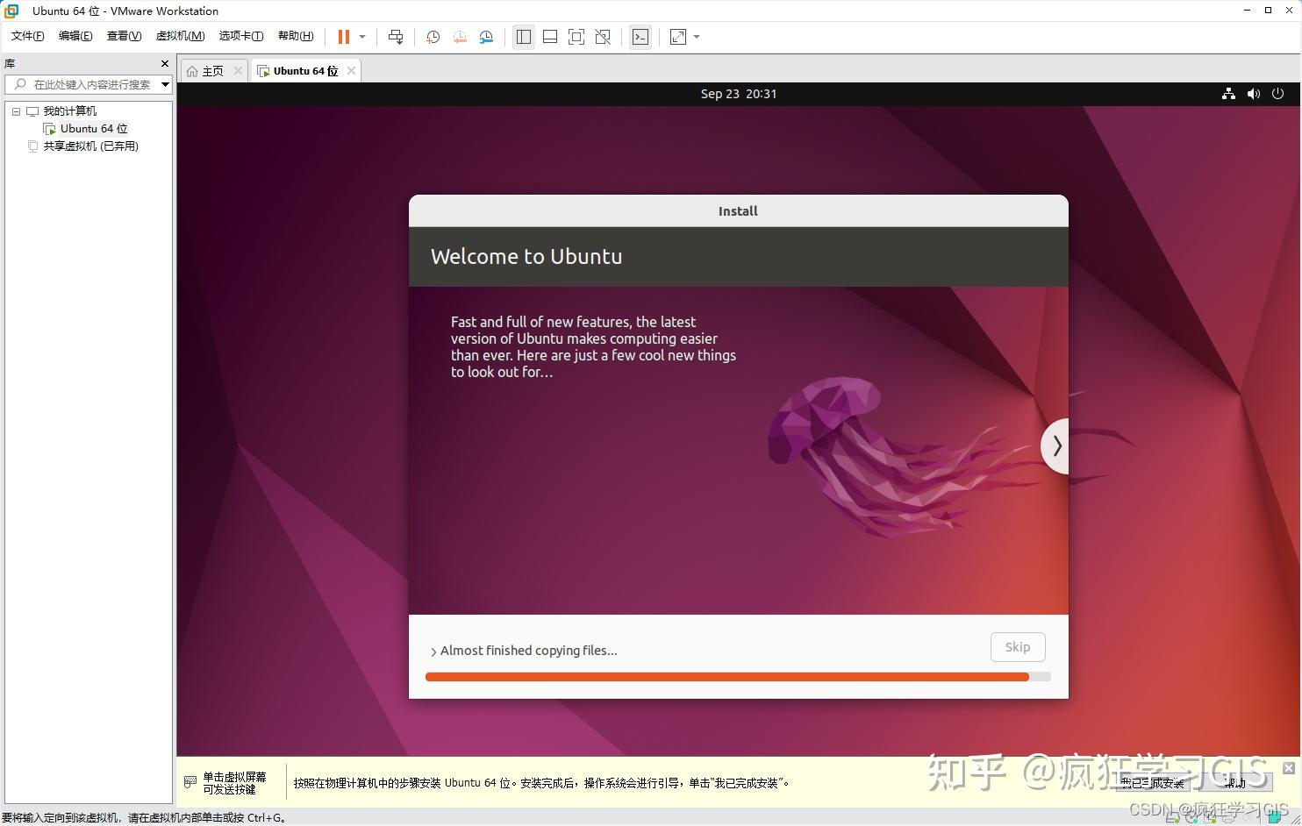The image size is (1302, 826).
Task: Click the Skip button in the installer
Action: pos(1017,647)
